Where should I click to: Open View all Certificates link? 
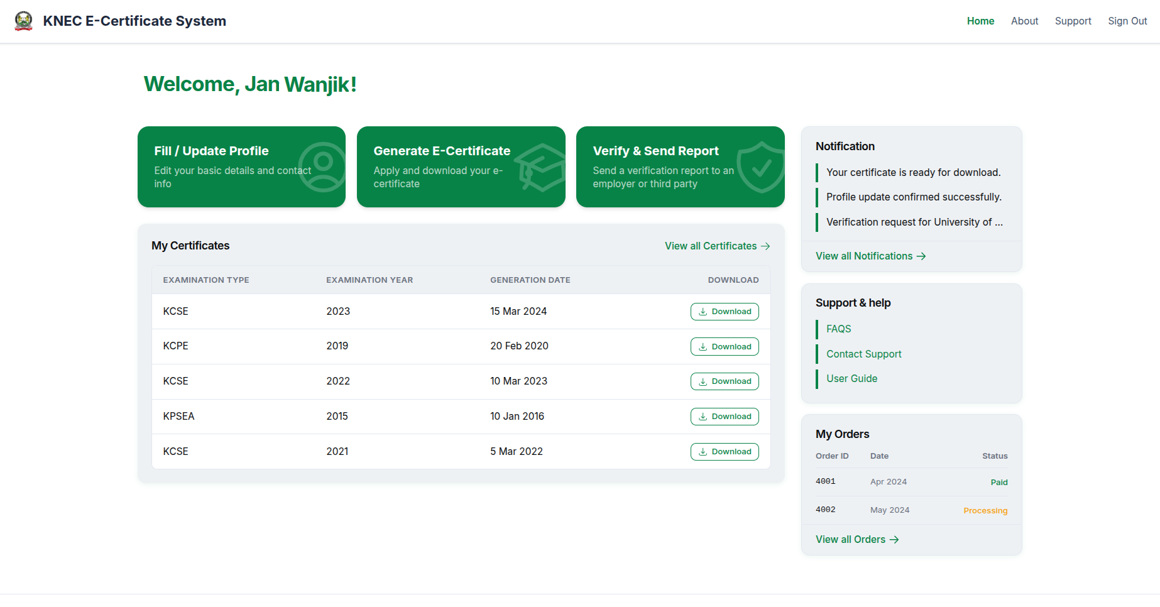click(x=717, y=246)
